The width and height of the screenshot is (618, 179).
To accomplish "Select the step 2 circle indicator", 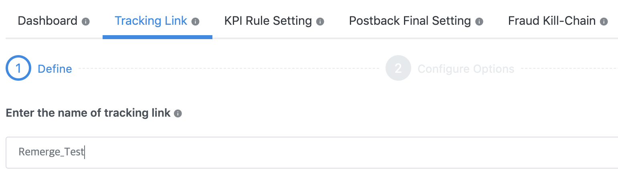I will point(398,68).
